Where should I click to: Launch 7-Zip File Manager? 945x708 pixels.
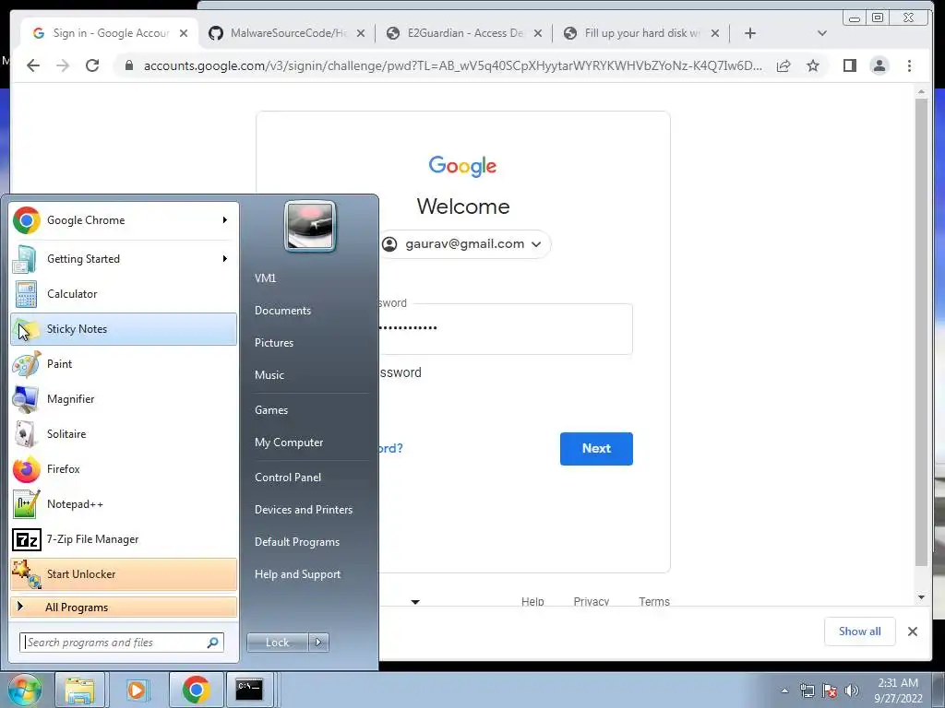[123, 538]
